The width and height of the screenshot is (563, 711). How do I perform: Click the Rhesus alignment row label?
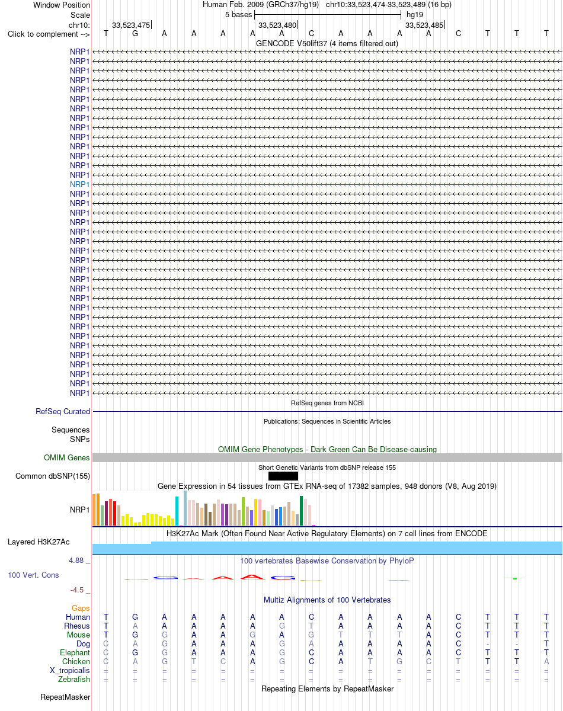(77, 626)
